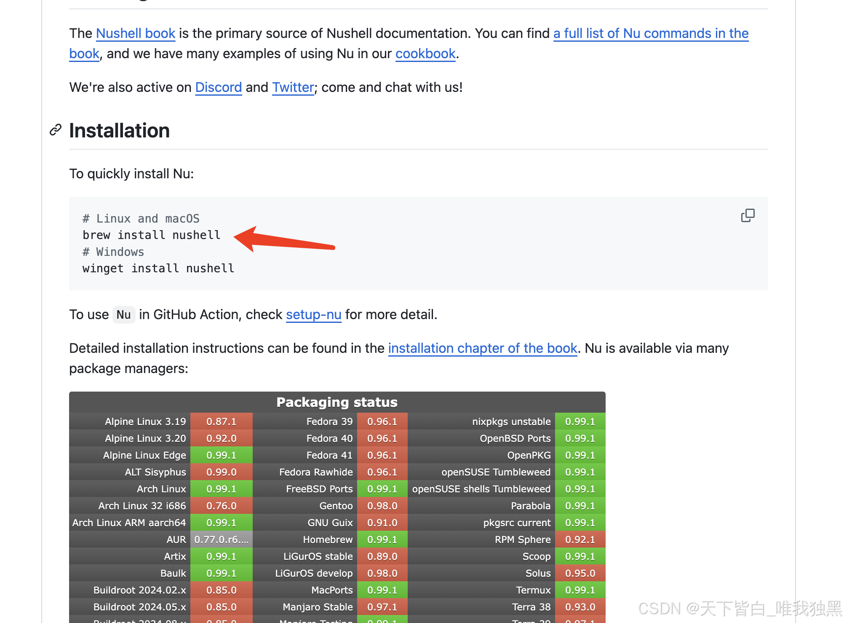The height and width of the screenshot is (623, 844).
Task: Copy the install code block to clipboard
Action: tap(748, 215)
